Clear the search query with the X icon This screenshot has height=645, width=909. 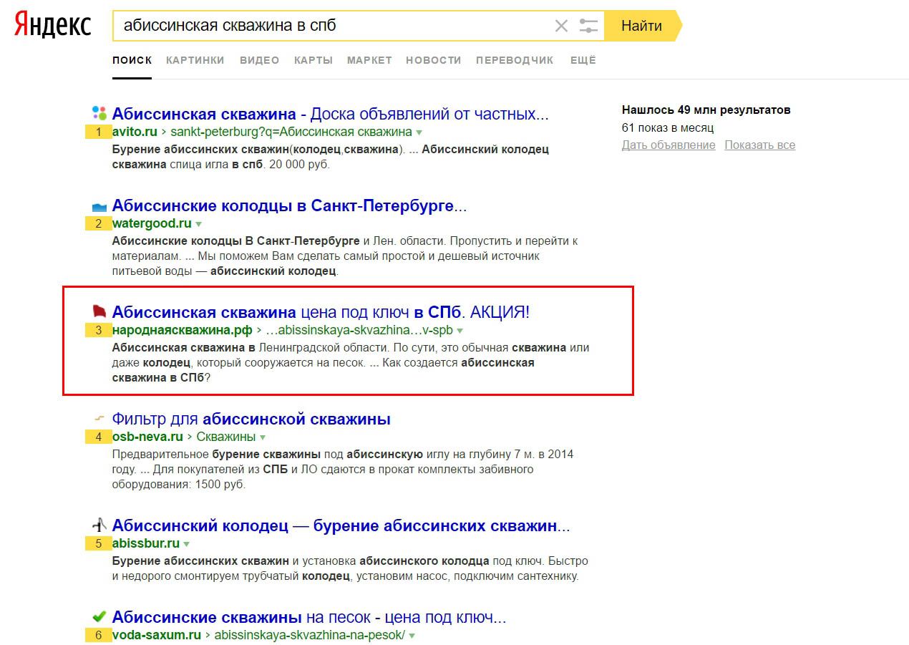561,26
